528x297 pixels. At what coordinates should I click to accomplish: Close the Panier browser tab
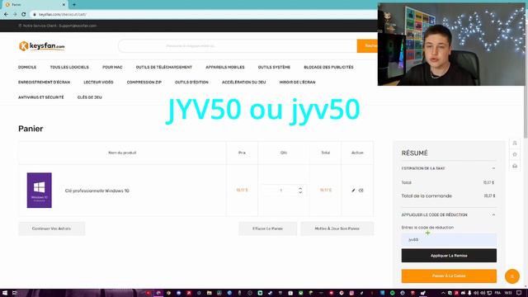point(64,5)
